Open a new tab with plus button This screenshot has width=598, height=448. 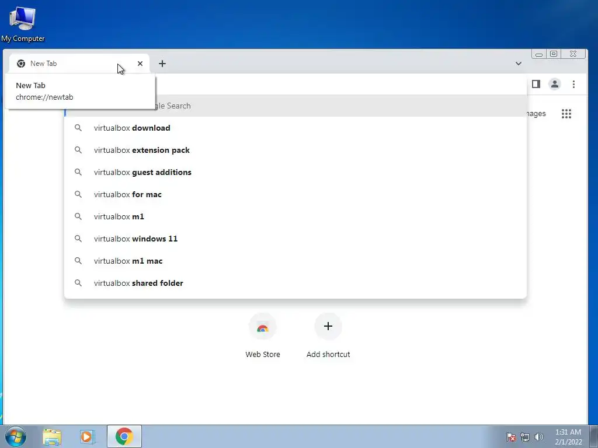[162, 64]
